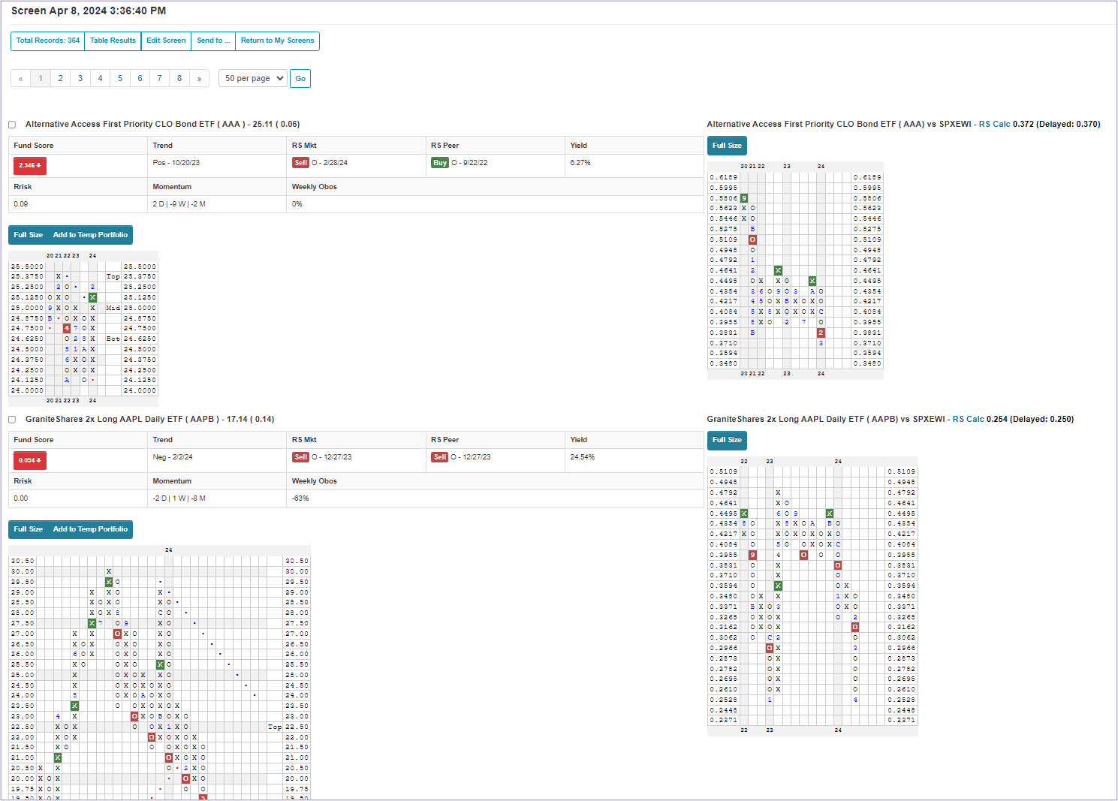This screenshot has width=1118, height=801.
Task: Open Full Size AAPB vs SPXEWI chart
Action: 727,440
